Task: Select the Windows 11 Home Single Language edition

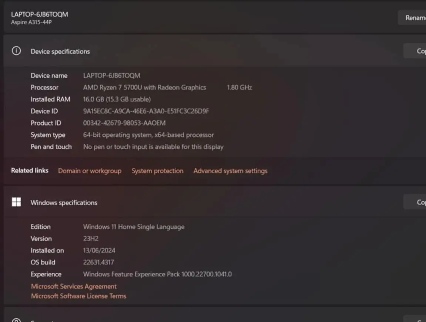Action: [x=134, y=227]
